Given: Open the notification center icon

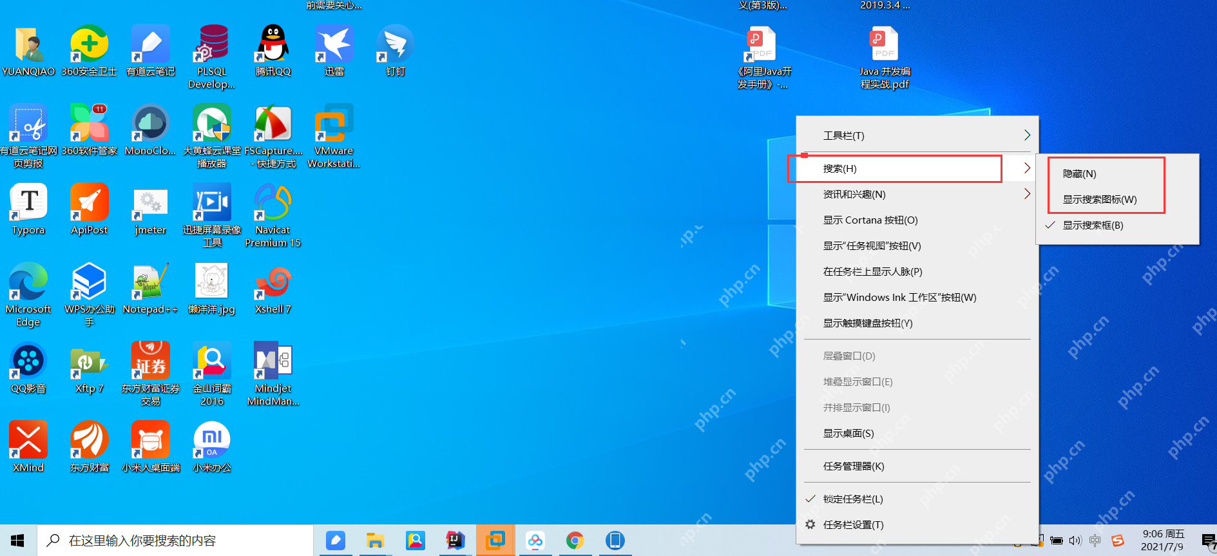Looking at the screenshot, I should [x=1208, y=541].
